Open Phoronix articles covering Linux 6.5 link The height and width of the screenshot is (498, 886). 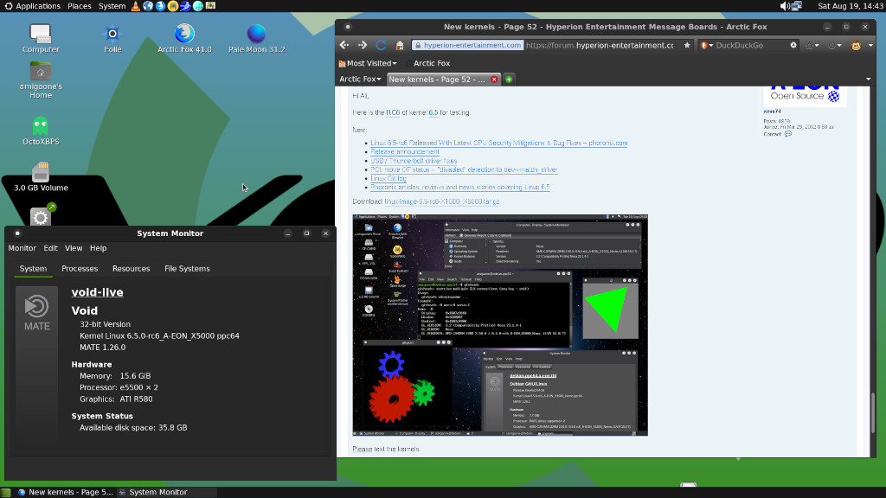click(460, 187)
